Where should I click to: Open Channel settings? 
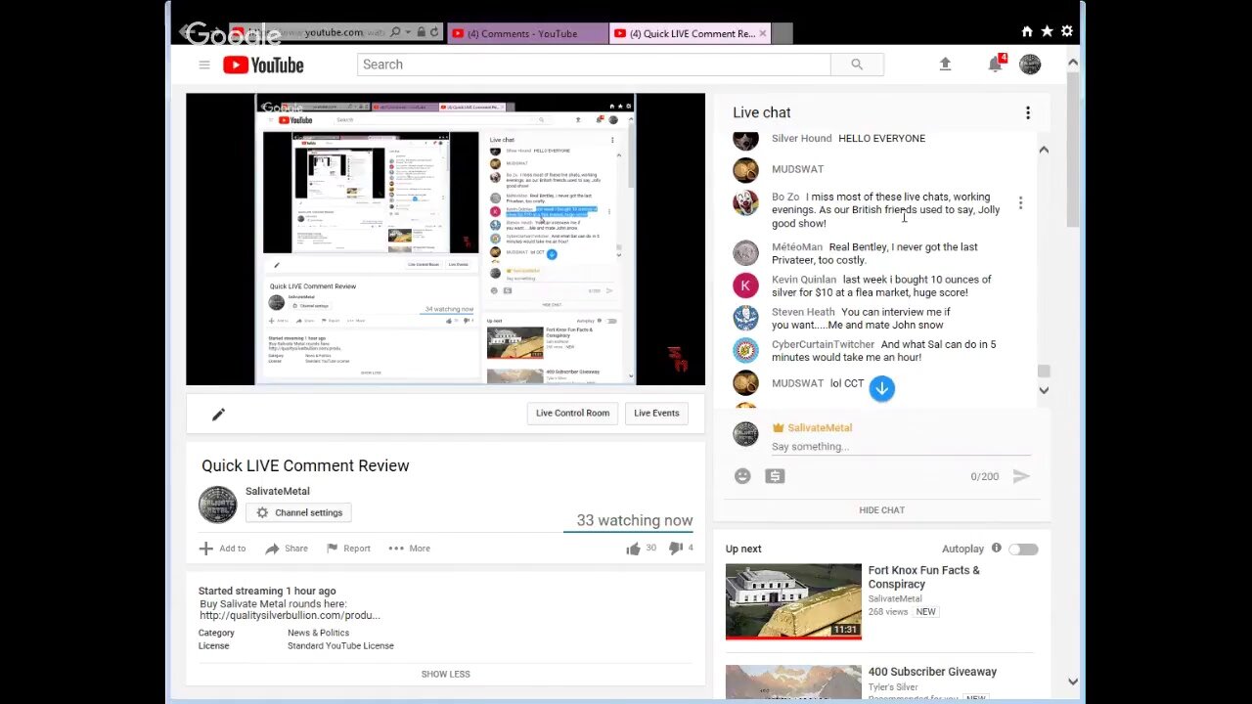point(299,512)
